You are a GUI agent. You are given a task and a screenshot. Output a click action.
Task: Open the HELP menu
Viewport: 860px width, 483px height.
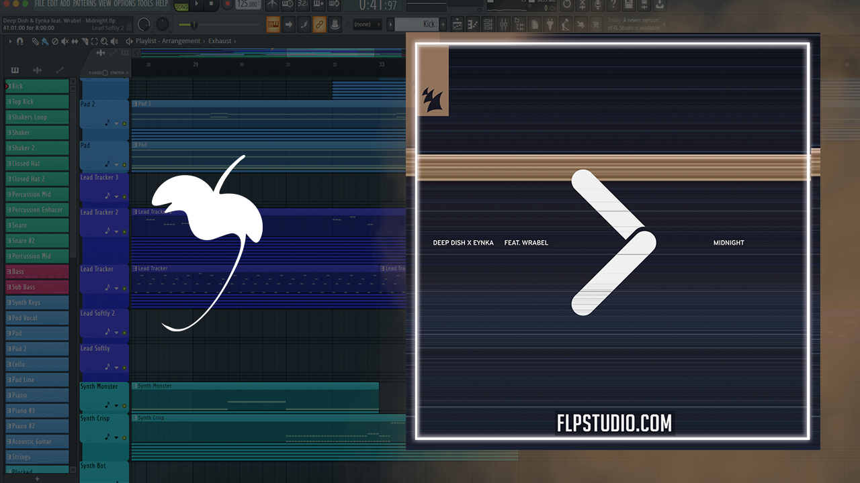161,3
